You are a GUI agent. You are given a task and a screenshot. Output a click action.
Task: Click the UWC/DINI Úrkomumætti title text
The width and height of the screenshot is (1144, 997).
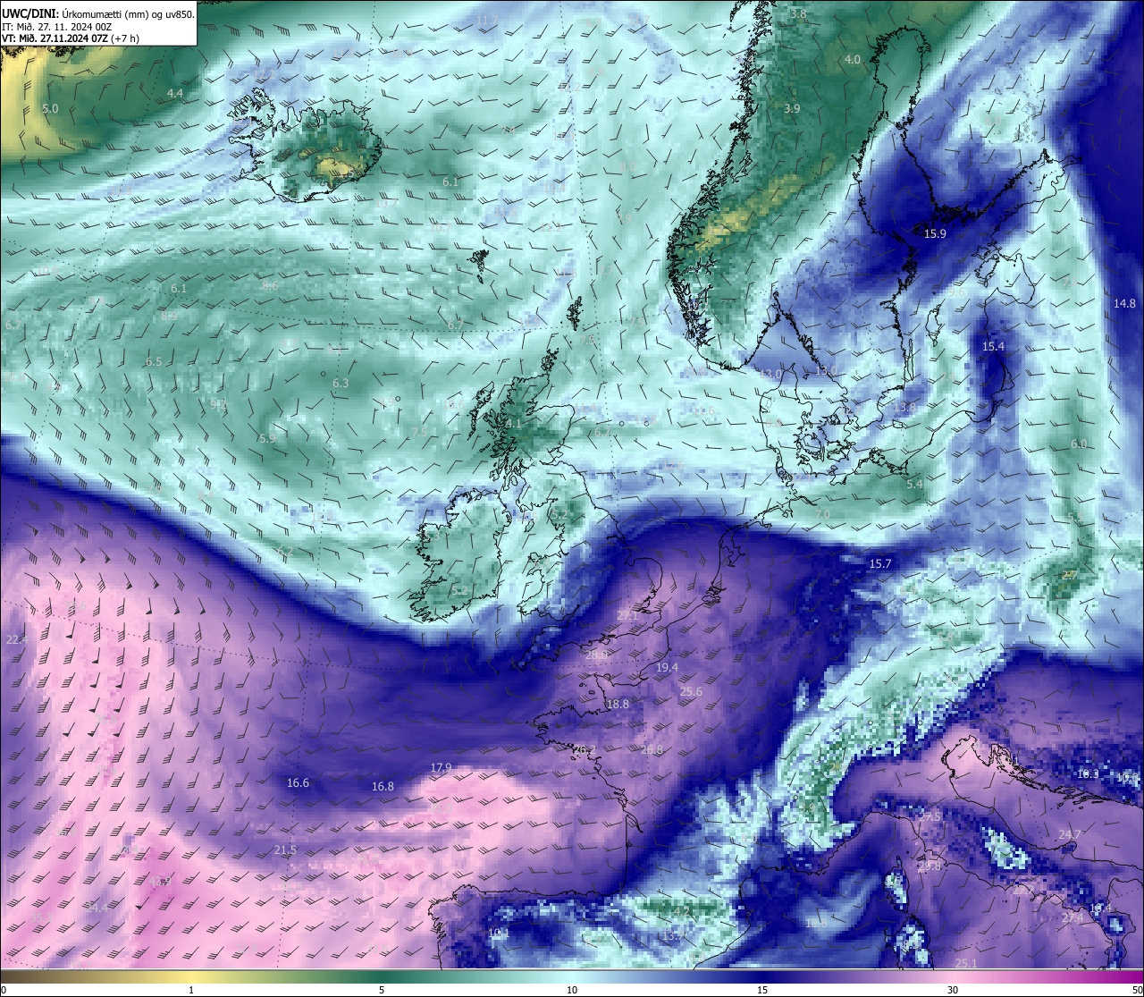pyautogui.click(x=97, y=13)
